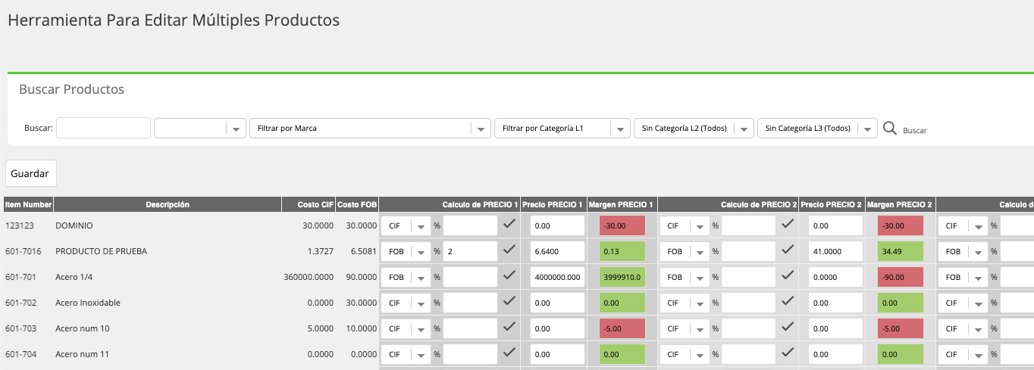
Task: Click the Buscar text input field
Action: coord(103,129)
